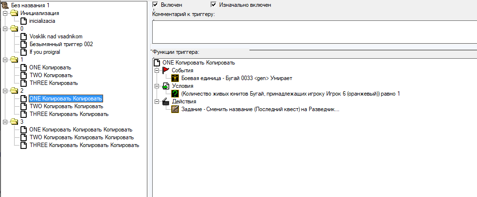Image resolution: width=477 pixels, height=197 pixels.
Task: Click the page icon of TWO Копировать
Action: point(24,75)
